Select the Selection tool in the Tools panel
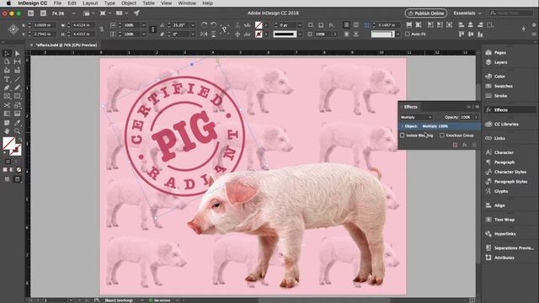The width and height of the screenshot is (539, 303). click(x=7, y=53)
